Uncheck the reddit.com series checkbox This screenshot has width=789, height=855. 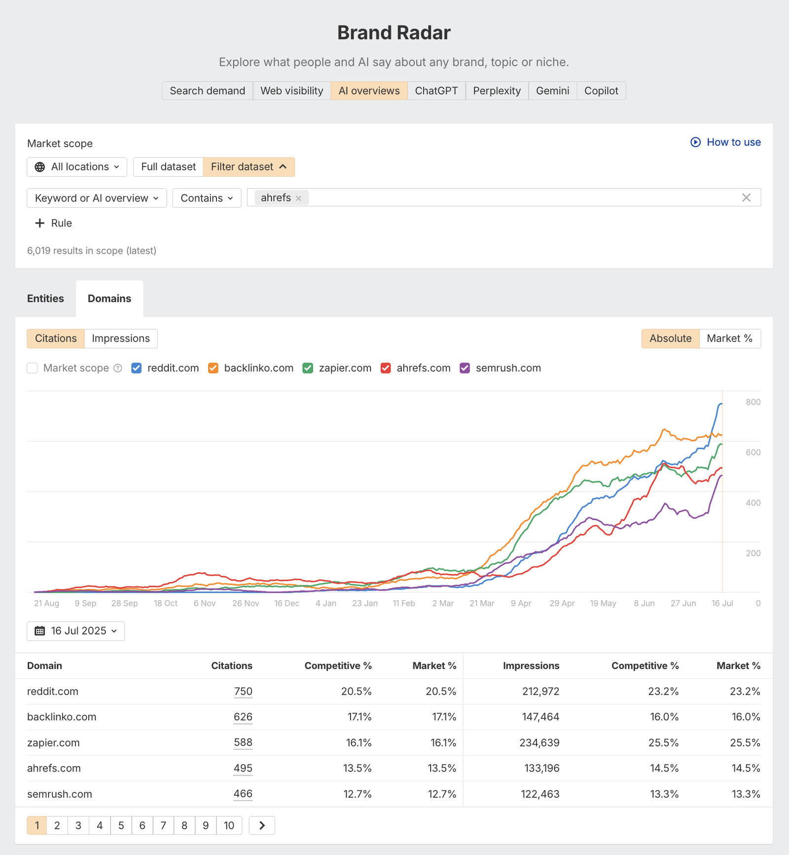click(x=136, y=368)
